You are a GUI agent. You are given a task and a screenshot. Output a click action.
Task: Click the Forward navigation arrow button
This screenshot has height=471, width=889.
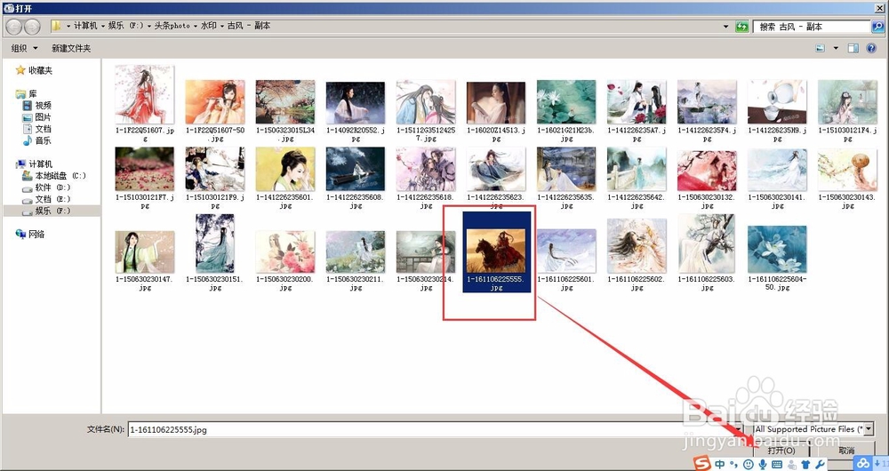tap(32, 26)
